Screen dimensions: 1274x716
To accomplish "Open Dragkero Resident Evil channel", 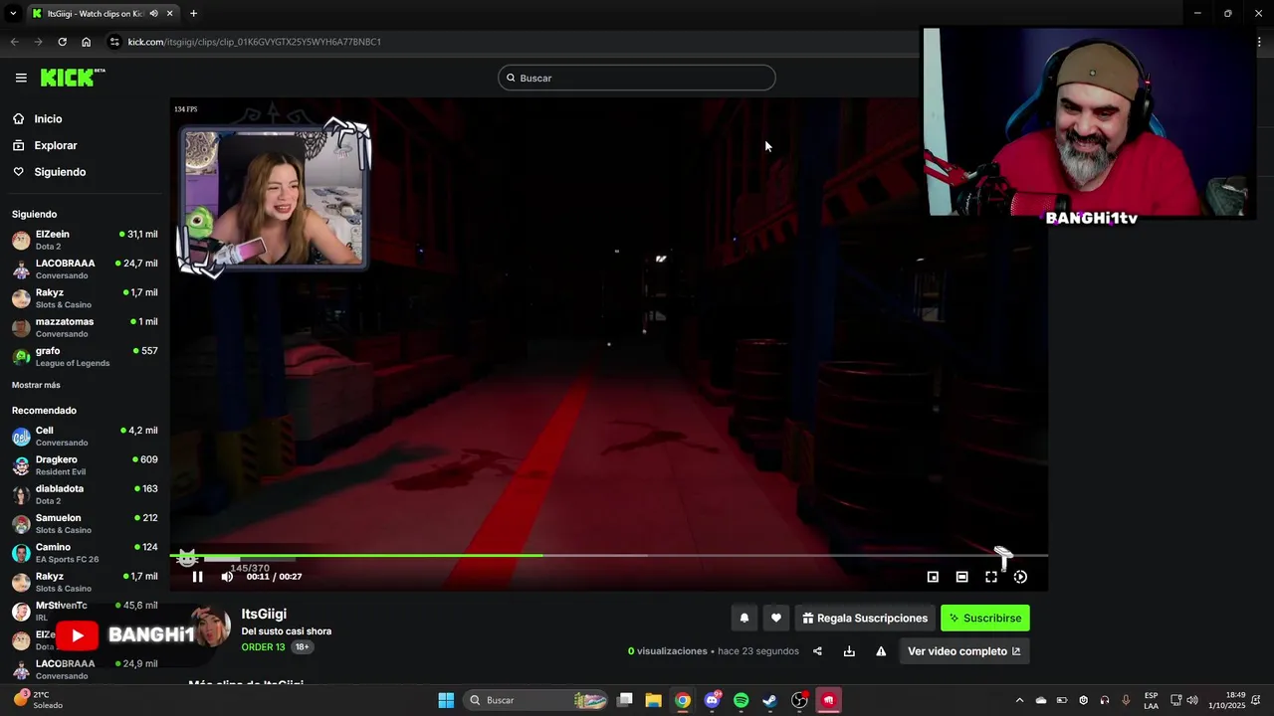I will point(84,465).
